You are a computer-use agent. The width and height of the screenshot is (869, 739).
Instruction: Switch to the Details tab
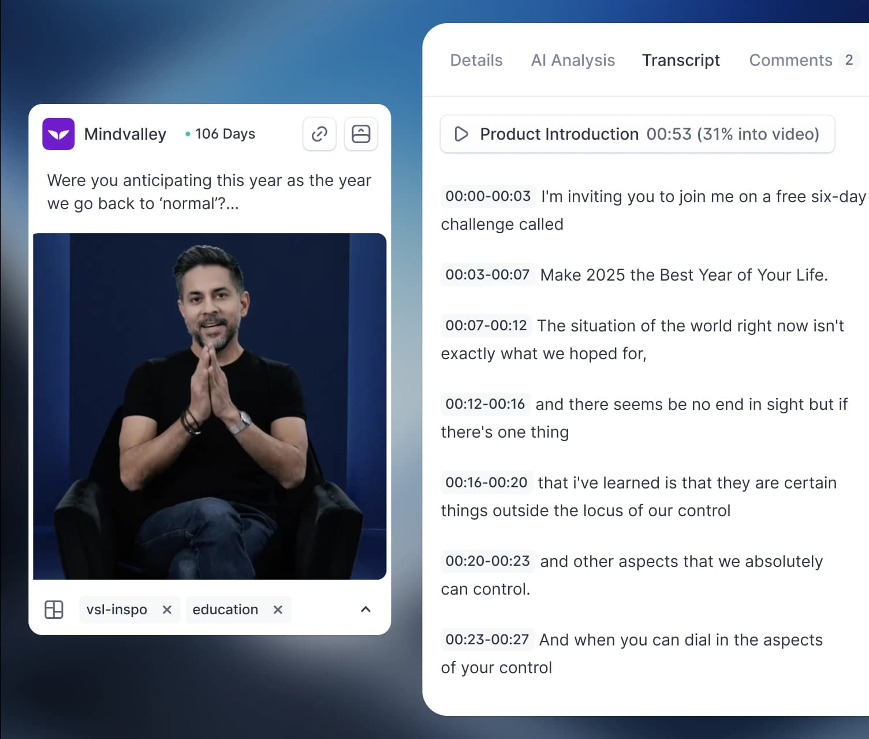tap(476, 60)
